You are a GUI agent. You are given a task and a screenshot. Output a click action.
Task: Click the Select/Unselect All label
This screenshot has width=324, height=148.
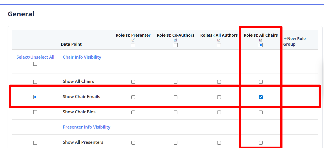(35, 57)
